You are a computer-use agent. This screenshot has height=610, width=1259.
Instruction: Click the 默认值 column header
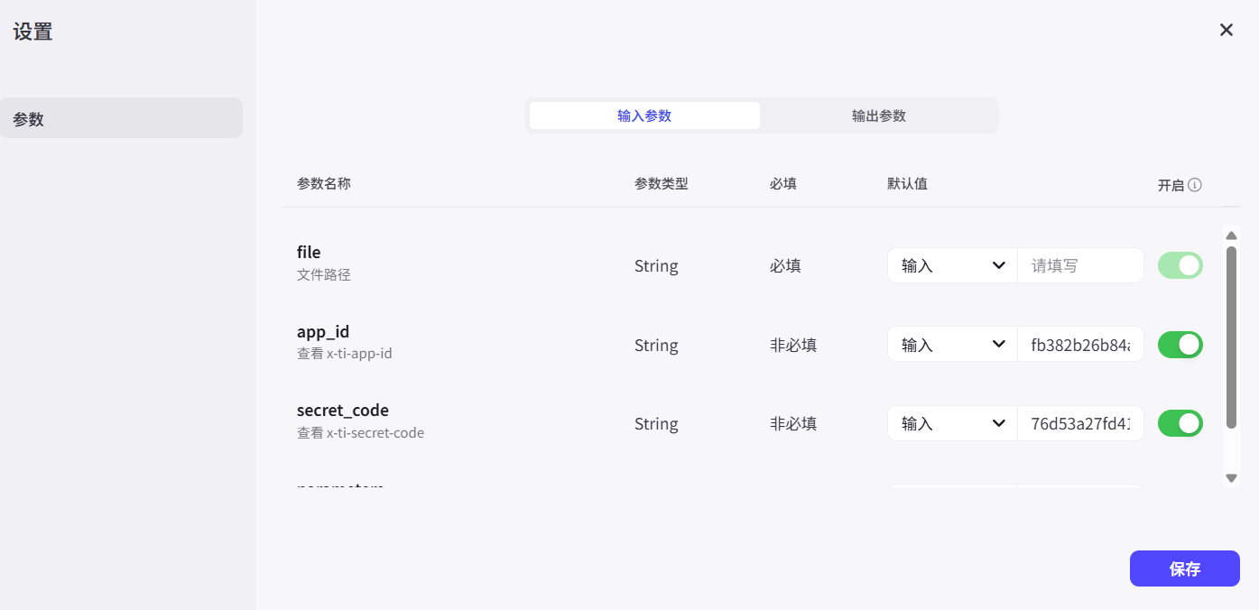click(x=907, y=183)
